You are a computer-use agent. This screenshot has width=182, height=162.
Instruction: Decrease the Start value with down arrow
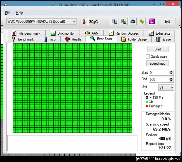[x=171, y=74]
